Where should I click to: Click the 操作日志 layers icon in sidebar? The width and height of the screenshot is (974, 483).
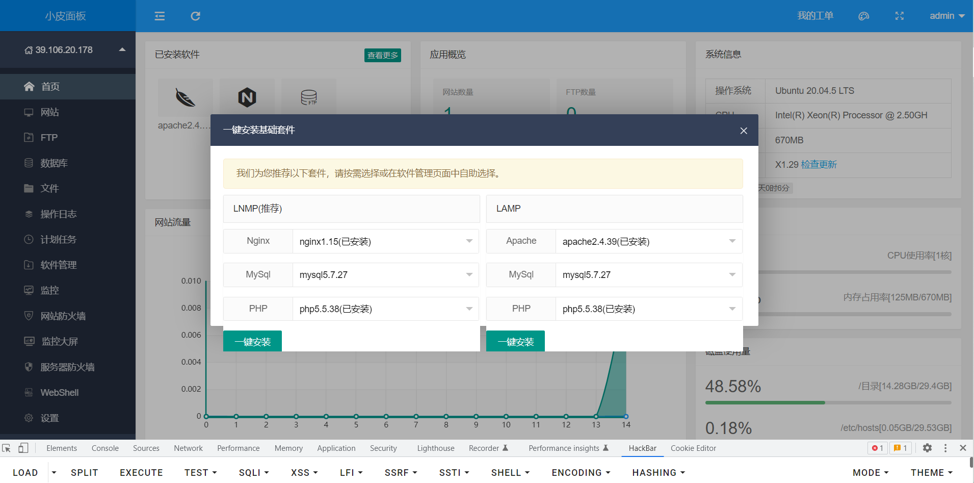29,214
